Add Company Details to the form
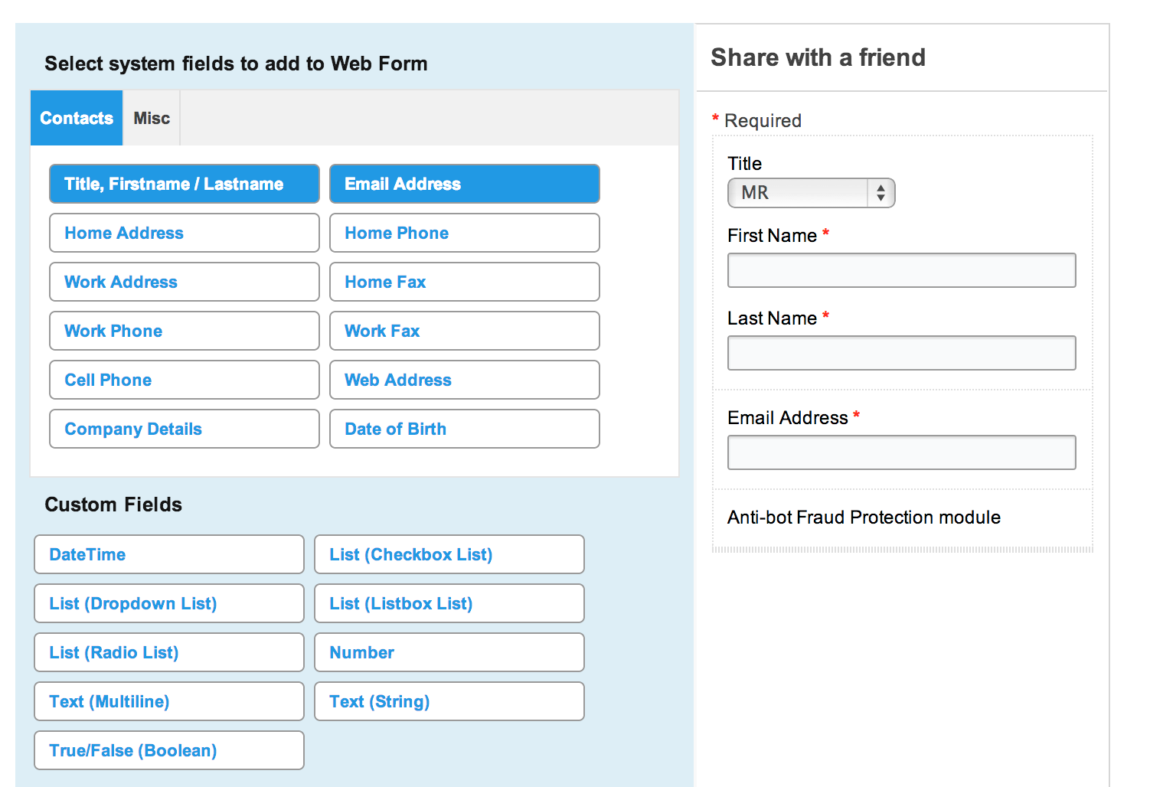The height and width of the screenshot is (787, 1150). point(184,429)
